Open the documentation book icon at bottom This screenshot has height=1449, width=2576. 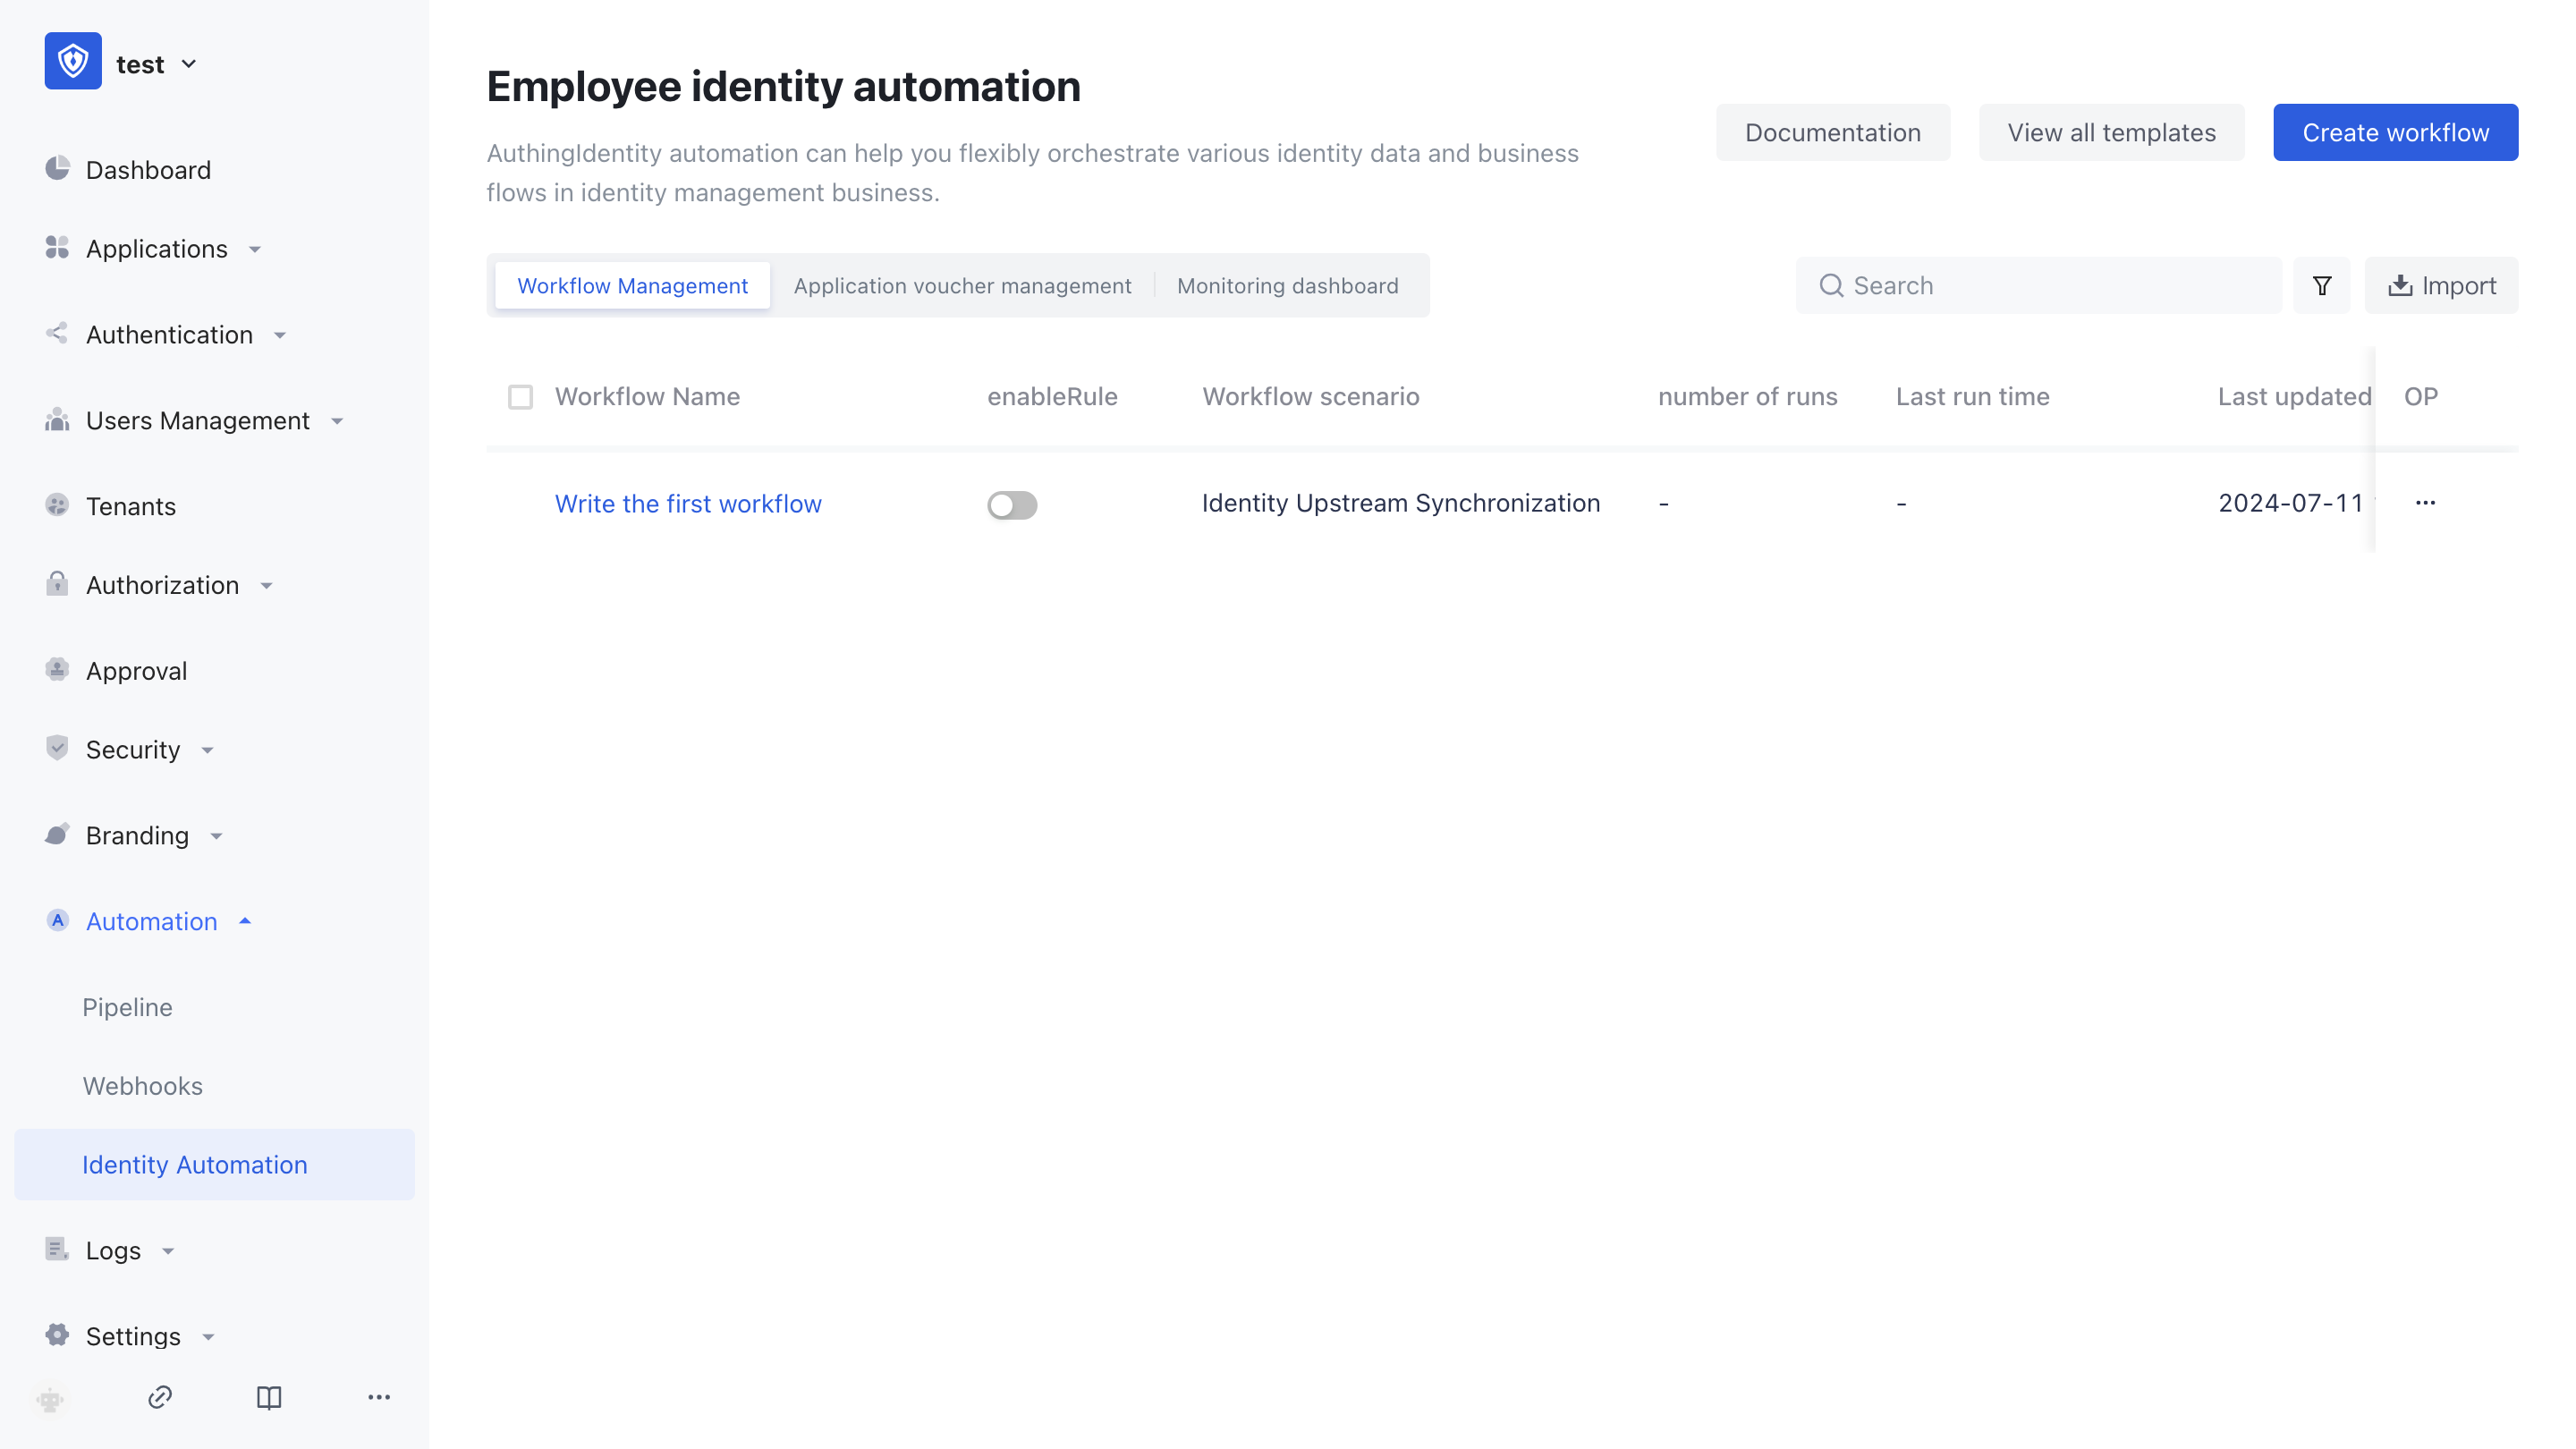coord(269,1398)
